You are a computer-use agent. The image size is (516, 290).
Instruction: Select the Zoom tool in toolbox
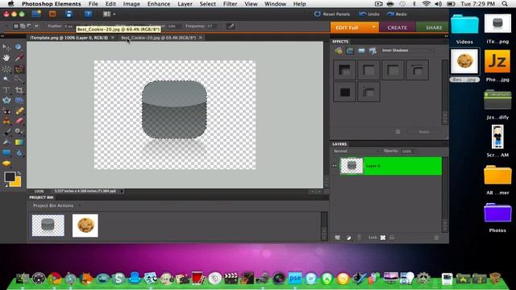point(19,48)
